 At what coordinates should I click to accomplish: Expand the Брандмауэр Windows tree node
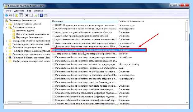pyautogui.click(x=7, y=41)
